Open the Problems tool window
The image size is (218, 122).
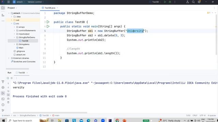pyautogui.click(x=3, y=105)
